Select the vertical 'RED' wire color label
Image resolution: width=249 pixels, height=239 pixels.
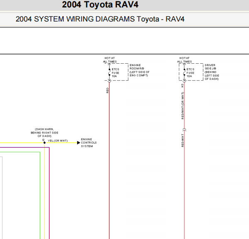pos(107,90)
